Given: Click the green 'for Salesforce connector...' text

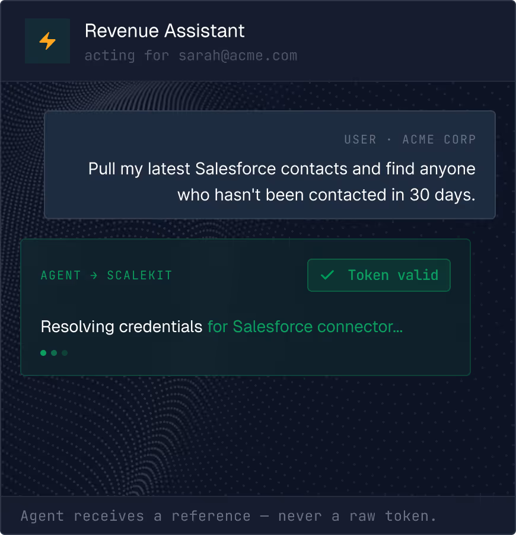Looking at the screenshot, I should click(305, 327).
